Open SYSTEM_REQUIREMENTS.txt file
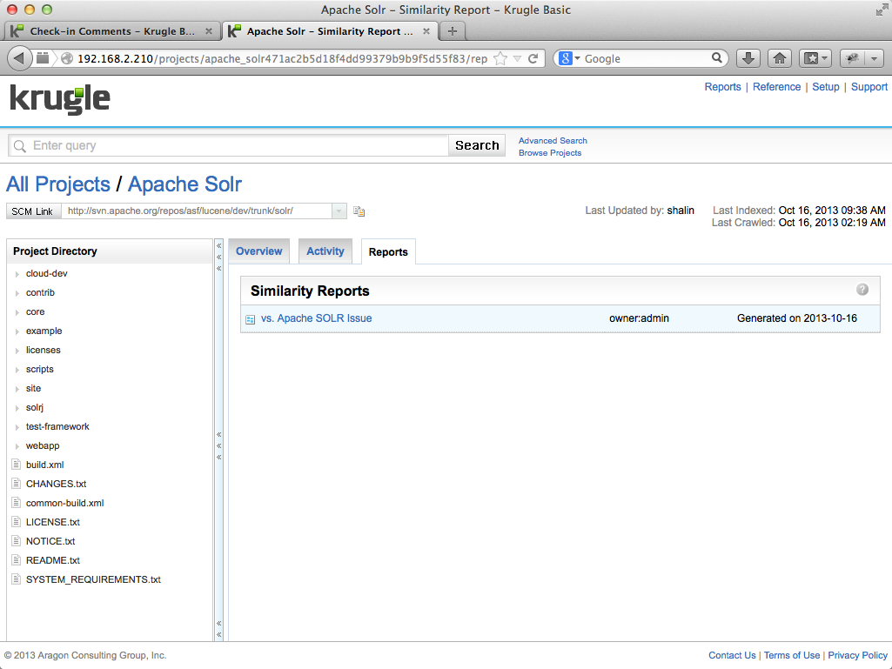892x669 pixels. 93,579
